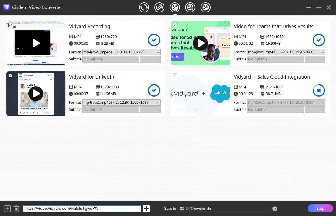
Task: Uncheck the Vidyard Recording checkbox
Action: (10, 25)
